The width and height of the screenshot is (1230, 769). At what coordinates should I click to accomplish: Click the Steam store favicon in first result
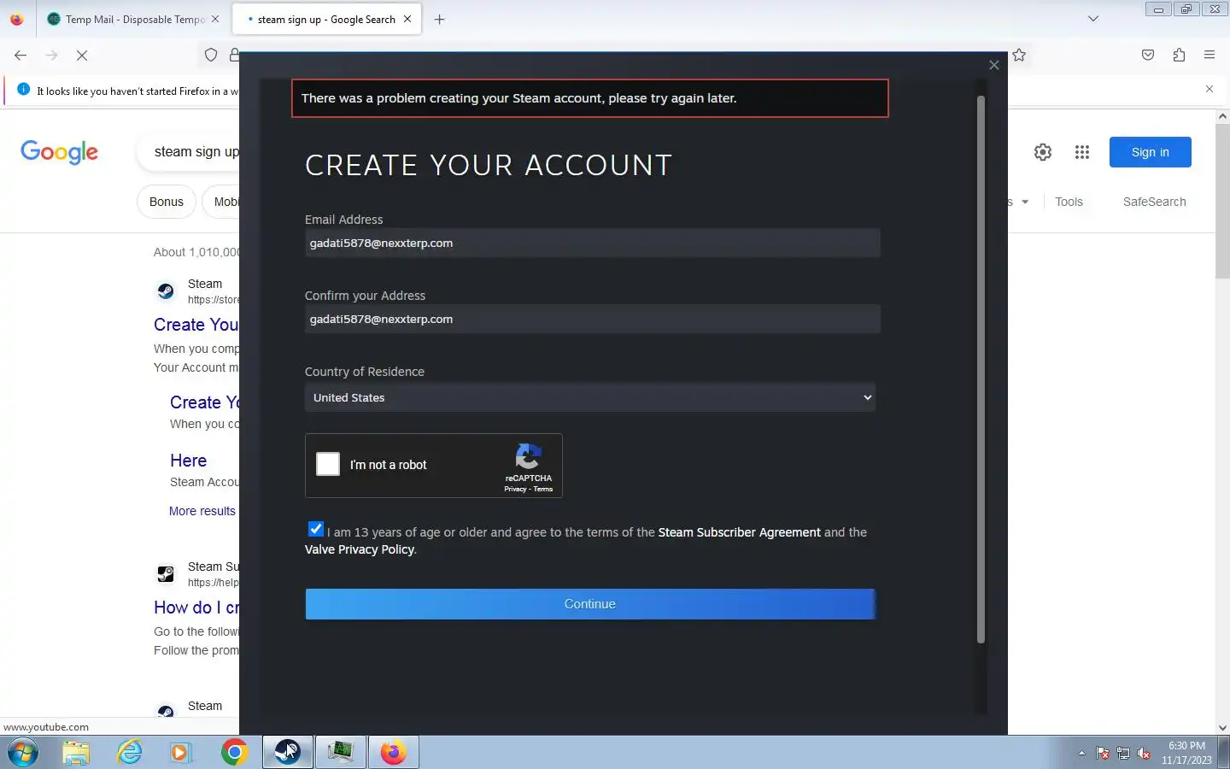coord(166,291)
